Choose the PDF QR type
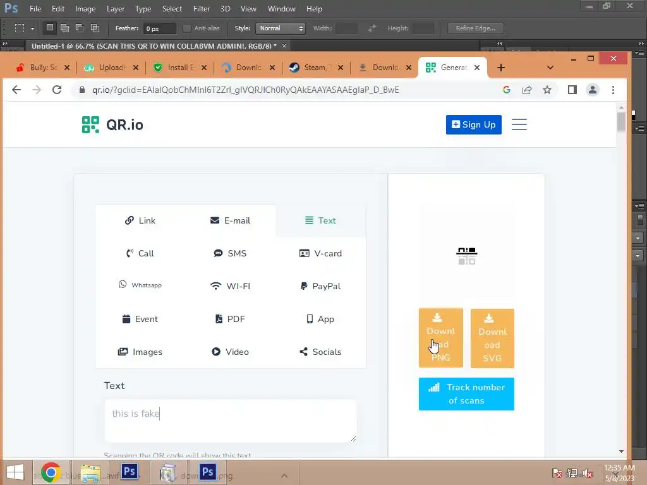 point(230,319)
